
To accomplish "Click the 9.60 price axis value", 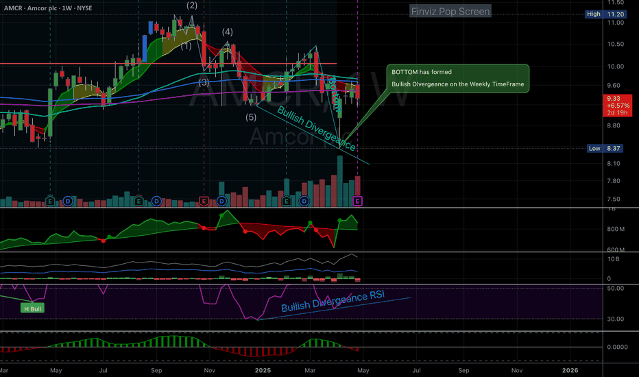I will click(614, 86).
